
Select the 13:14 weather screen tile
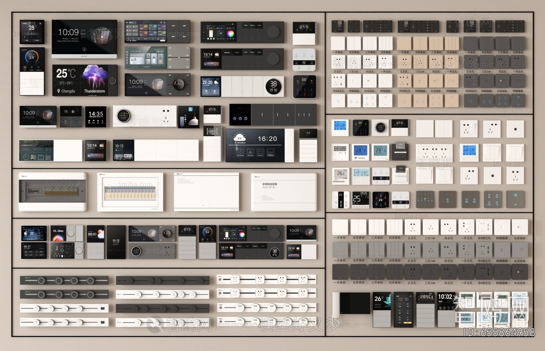coord(95,150)
